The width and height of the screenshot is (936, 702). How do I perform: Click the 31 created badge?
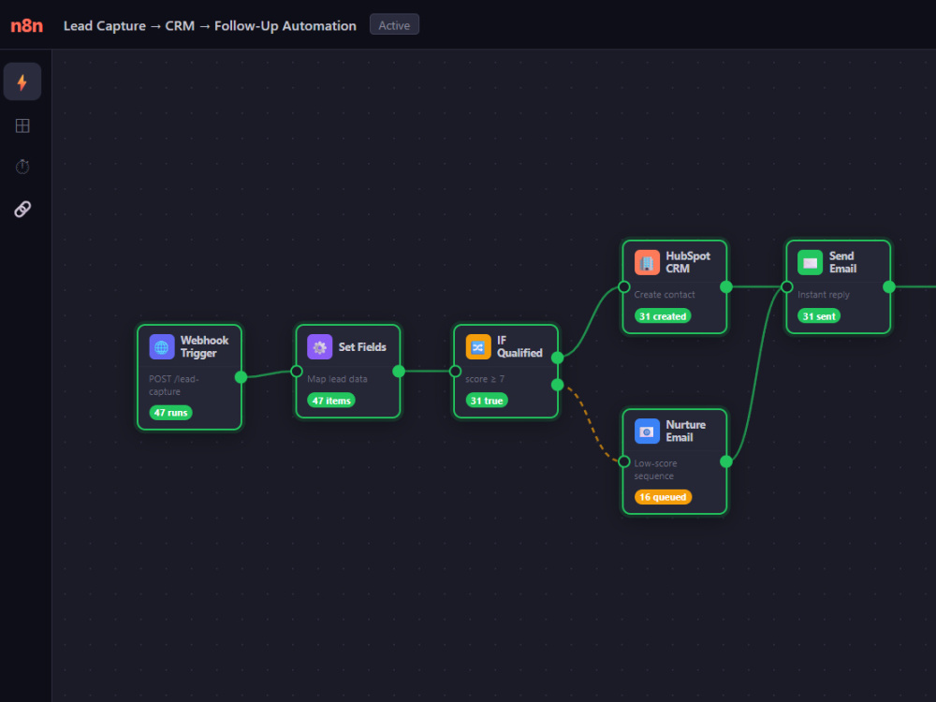tap(663, 315)
